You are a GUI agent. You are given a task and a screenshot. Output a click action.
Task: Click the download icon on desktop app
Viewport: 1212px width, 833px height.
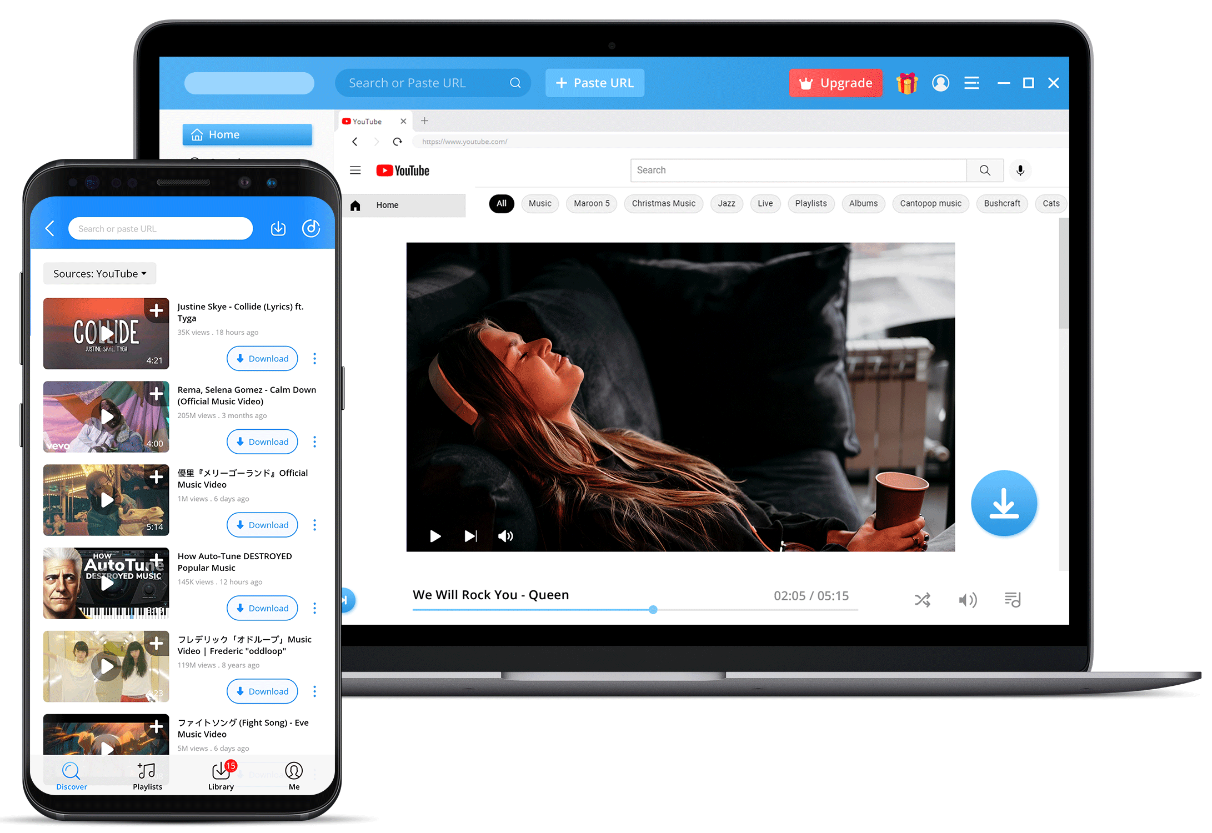click(x=1003, y=504)
